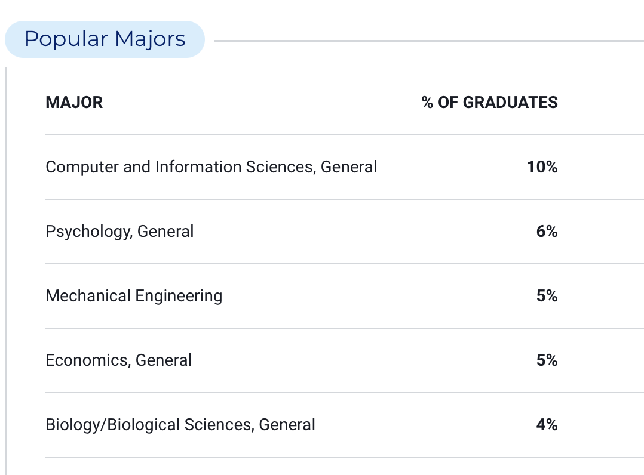Screen dimensions: 644x475
Task: Select the Mechanical Engineering major row
Action: (345, 296)
